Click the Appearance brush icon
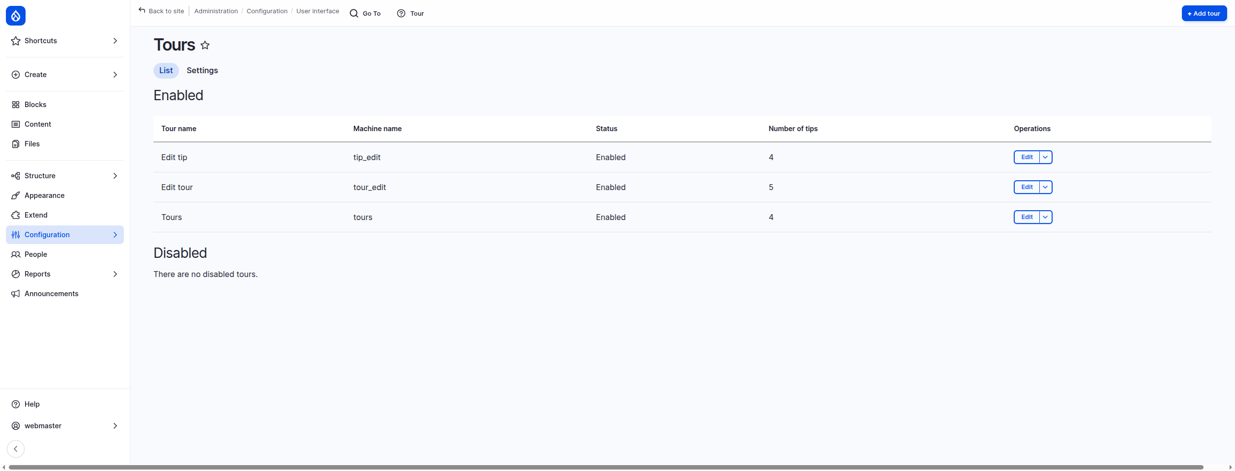 click(16, 195)
